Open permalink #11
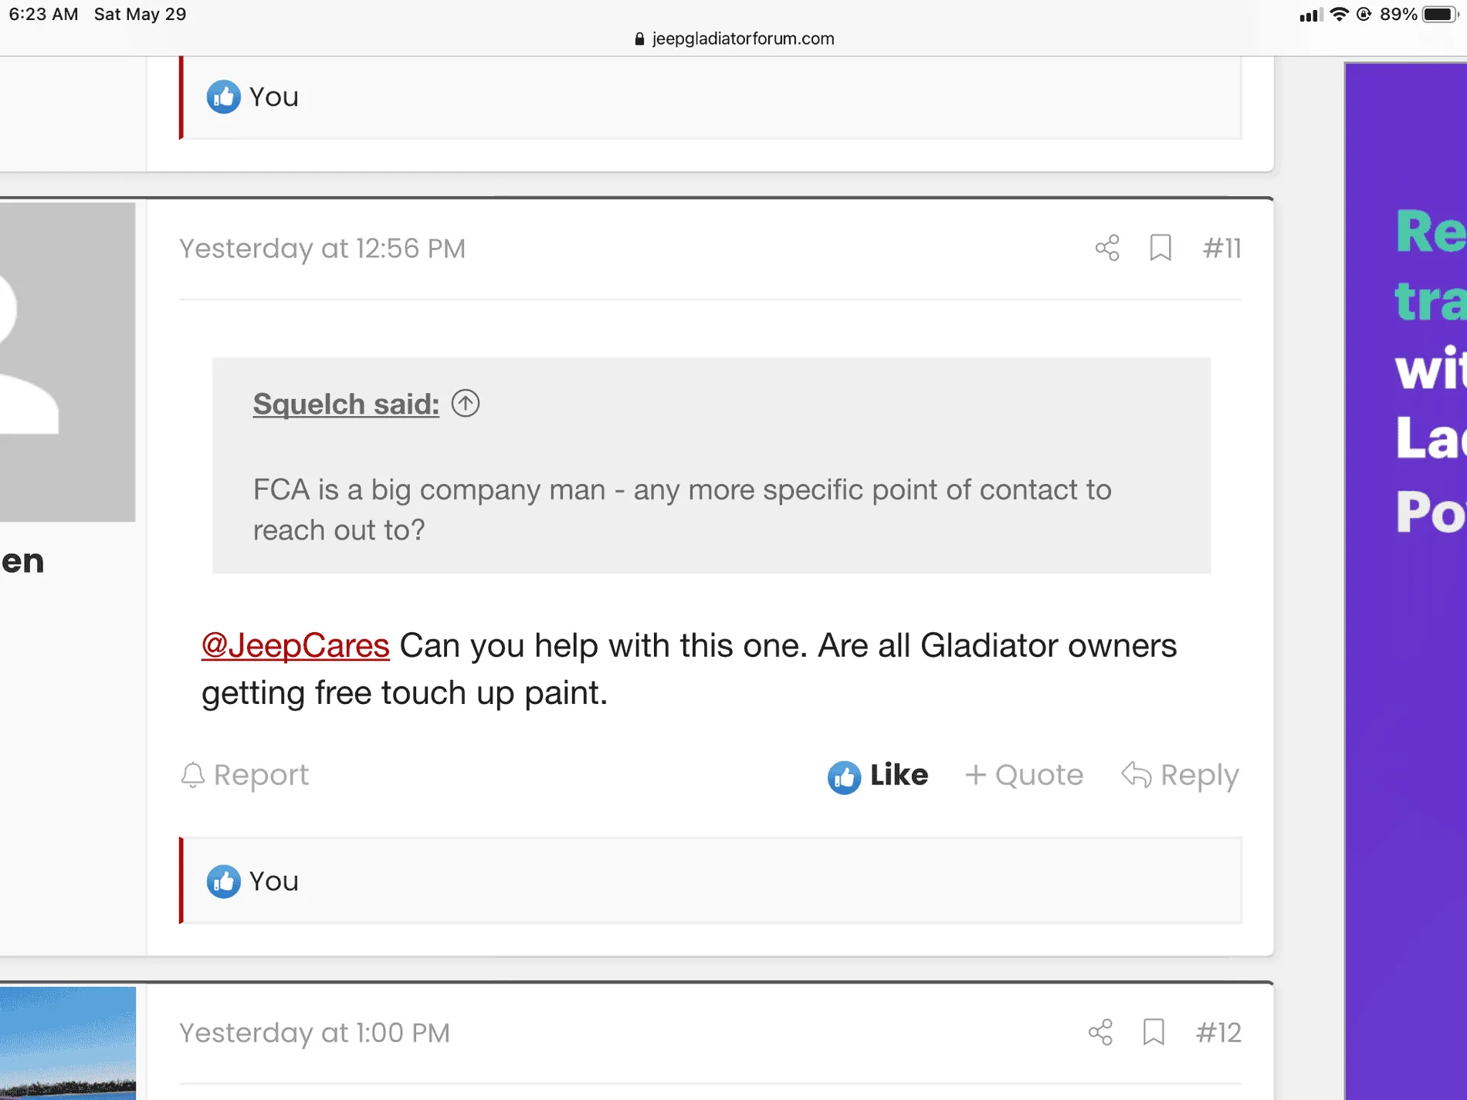The height and width of the screenshot is (1100, 1467). coord(1221,248)
